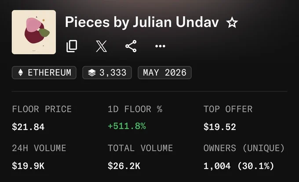The height and width of the screenshot is (182, 299).
Task: Click the 1,004 (30.1%) owners value
Action: click(239, 166)
